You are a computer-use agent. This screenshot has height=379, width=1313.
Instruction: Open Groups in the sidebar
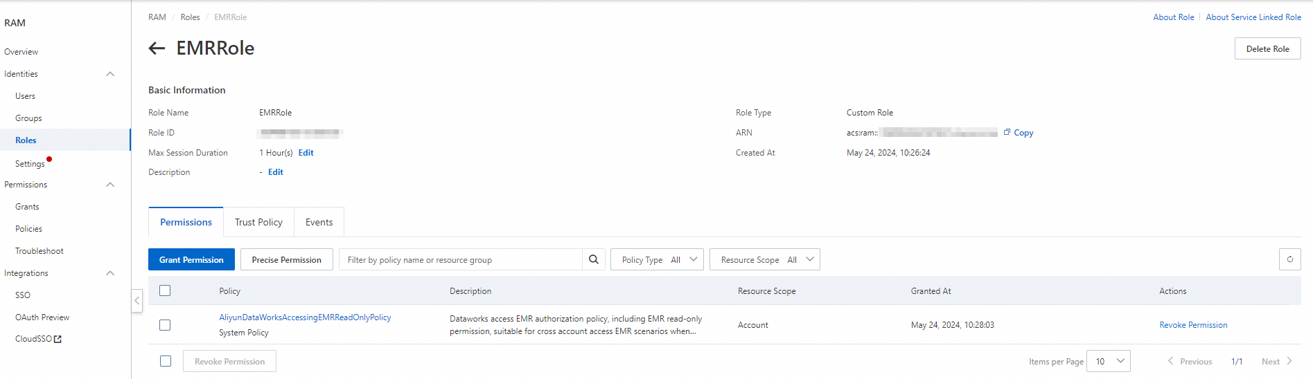28,118
